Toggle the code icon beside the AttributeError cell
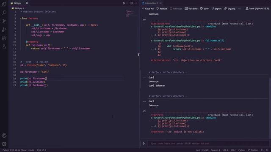Image resolution: width=271 pixels, height=152 pixels. click(x=144, y=20)
